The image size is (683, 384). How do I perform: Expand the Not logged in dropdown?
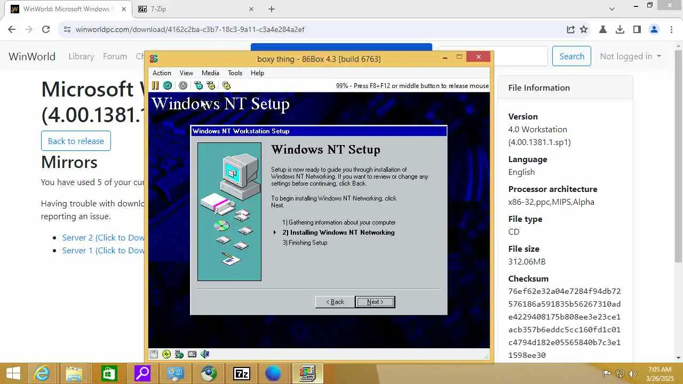630,56
